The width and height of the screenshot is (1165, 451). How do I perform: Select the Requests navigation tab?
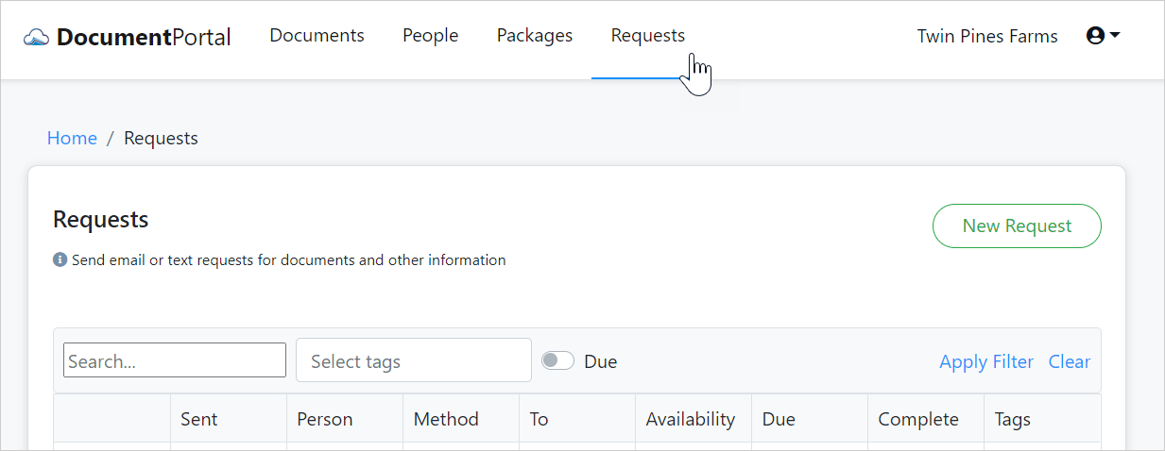tap(647, 36)
